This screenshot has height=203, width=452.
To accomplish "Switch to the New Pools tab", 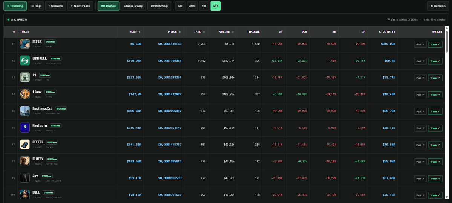I will click(x=80, y=6).
